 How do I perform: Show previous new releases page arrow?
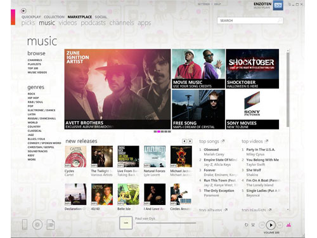[184, 141]
